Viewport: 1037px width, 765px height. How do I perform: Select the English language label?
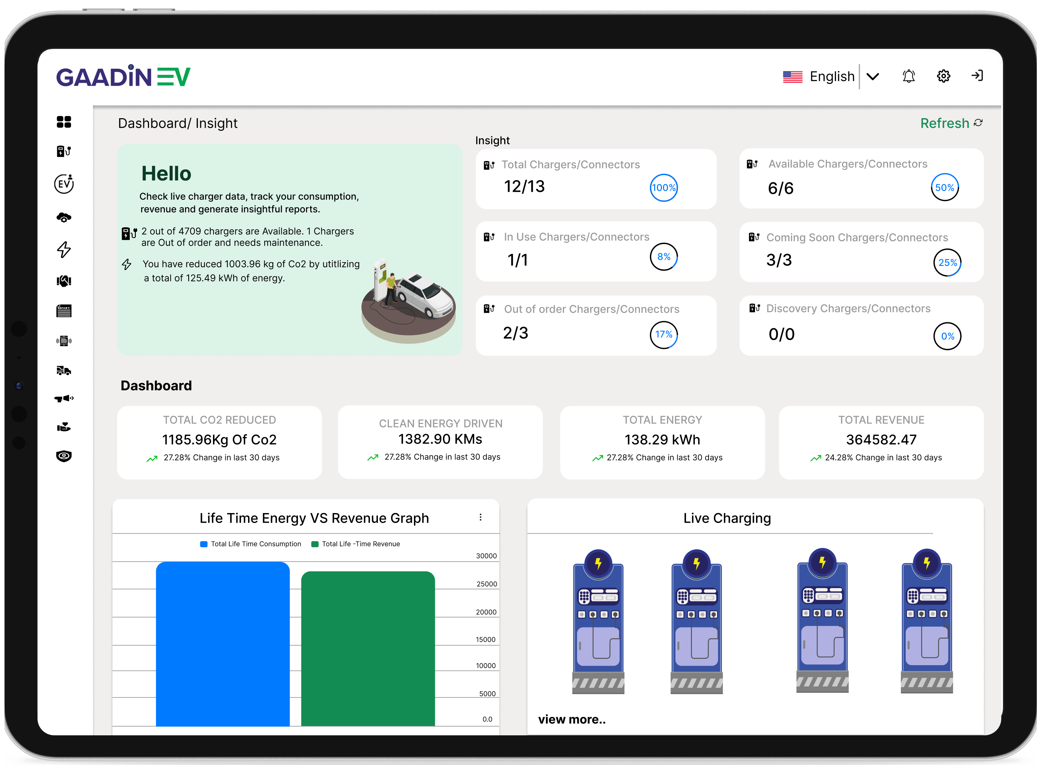[832, 76]
